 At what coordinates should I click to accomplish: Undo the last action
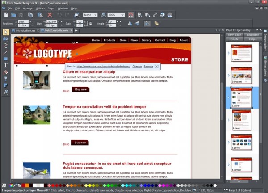(59, 15)
